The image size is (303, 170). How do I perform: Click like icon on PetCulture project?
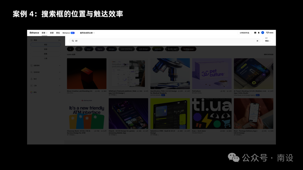pos(221,91)
